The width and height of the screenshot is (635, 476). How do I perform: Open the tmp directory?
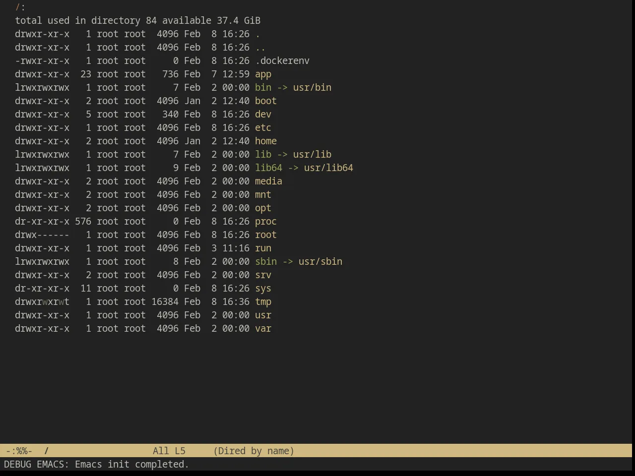(263, 302)
